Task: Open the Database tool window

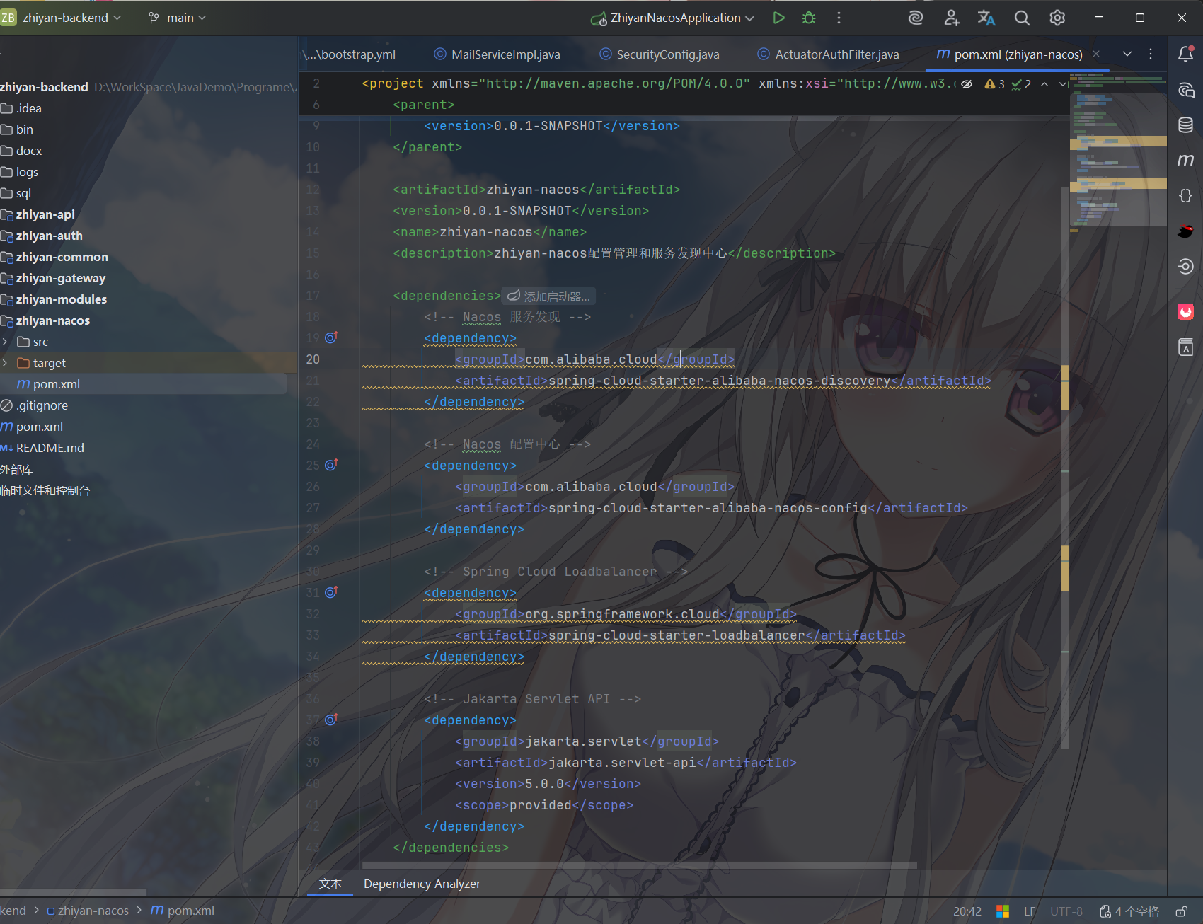Action: point(1185,125)
